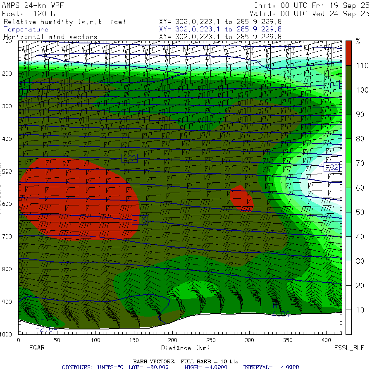
Task: Click the 'H -2.04' maximum marker
Action: click(x=46, y=324)
